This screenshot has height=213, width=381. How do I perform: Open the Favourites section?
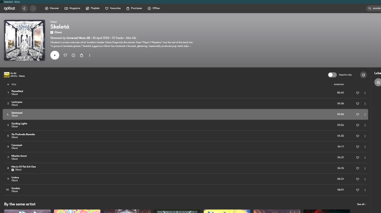tap(113, 8)
